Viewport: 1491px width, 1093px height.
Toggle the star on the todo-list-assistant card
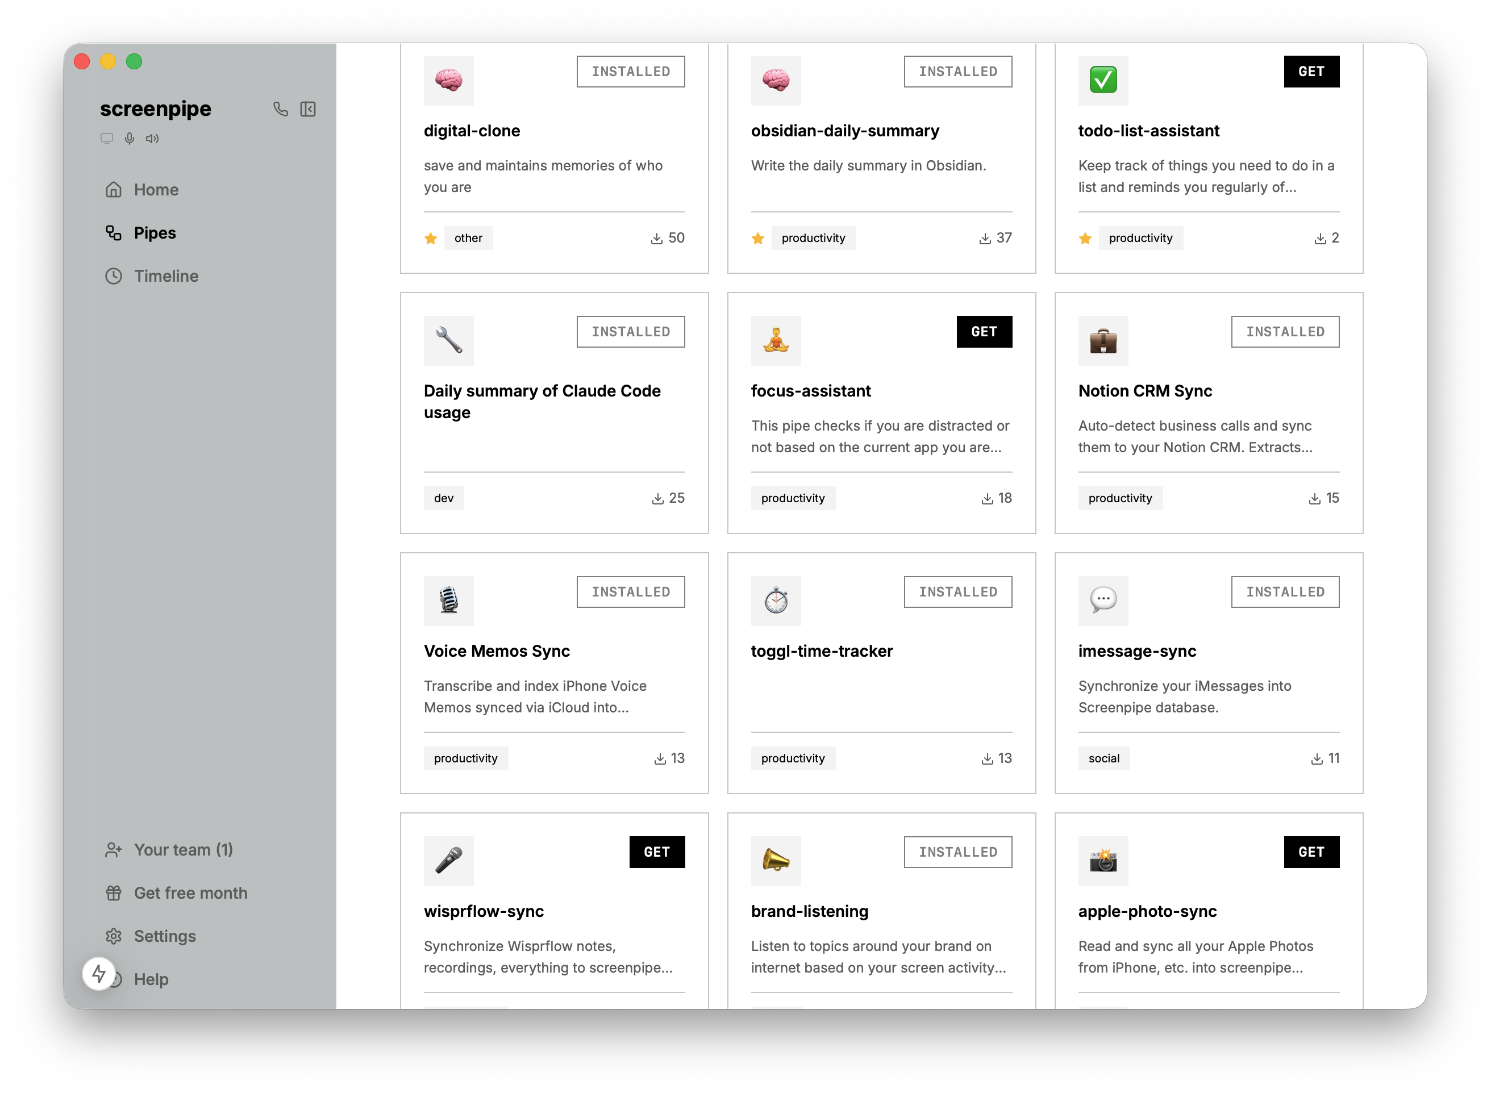click(x=1085, y=238)
